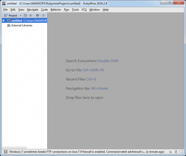Open the Project panel gear settings
Image resolution: width=186 pixels, height=156 pixels.
38,15
